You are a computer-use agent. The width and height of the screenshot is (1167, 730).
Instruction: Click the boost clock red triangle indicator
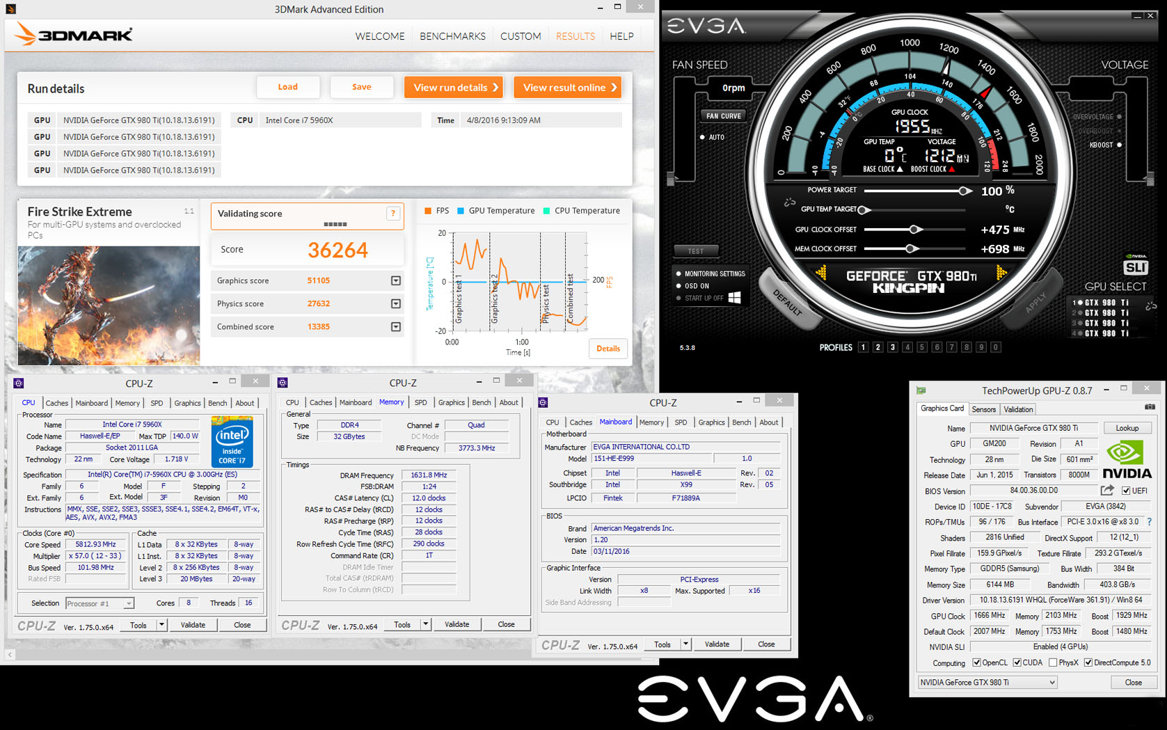(952, 168)
